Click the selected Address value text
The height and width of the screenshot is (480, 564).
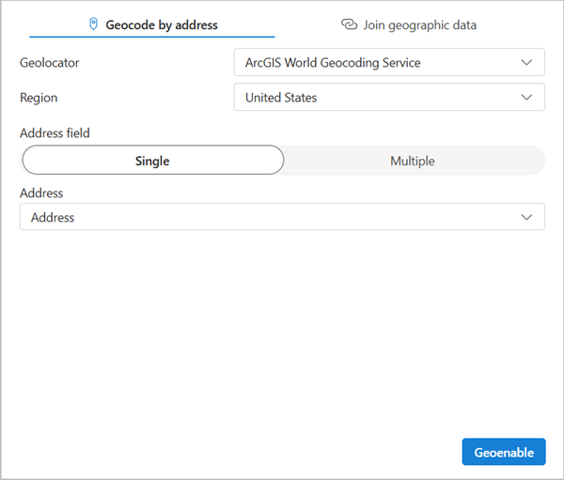point(53,217)
